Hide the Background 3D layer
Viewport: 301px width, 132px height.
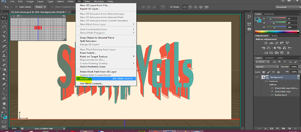click(x=257, y=77)
